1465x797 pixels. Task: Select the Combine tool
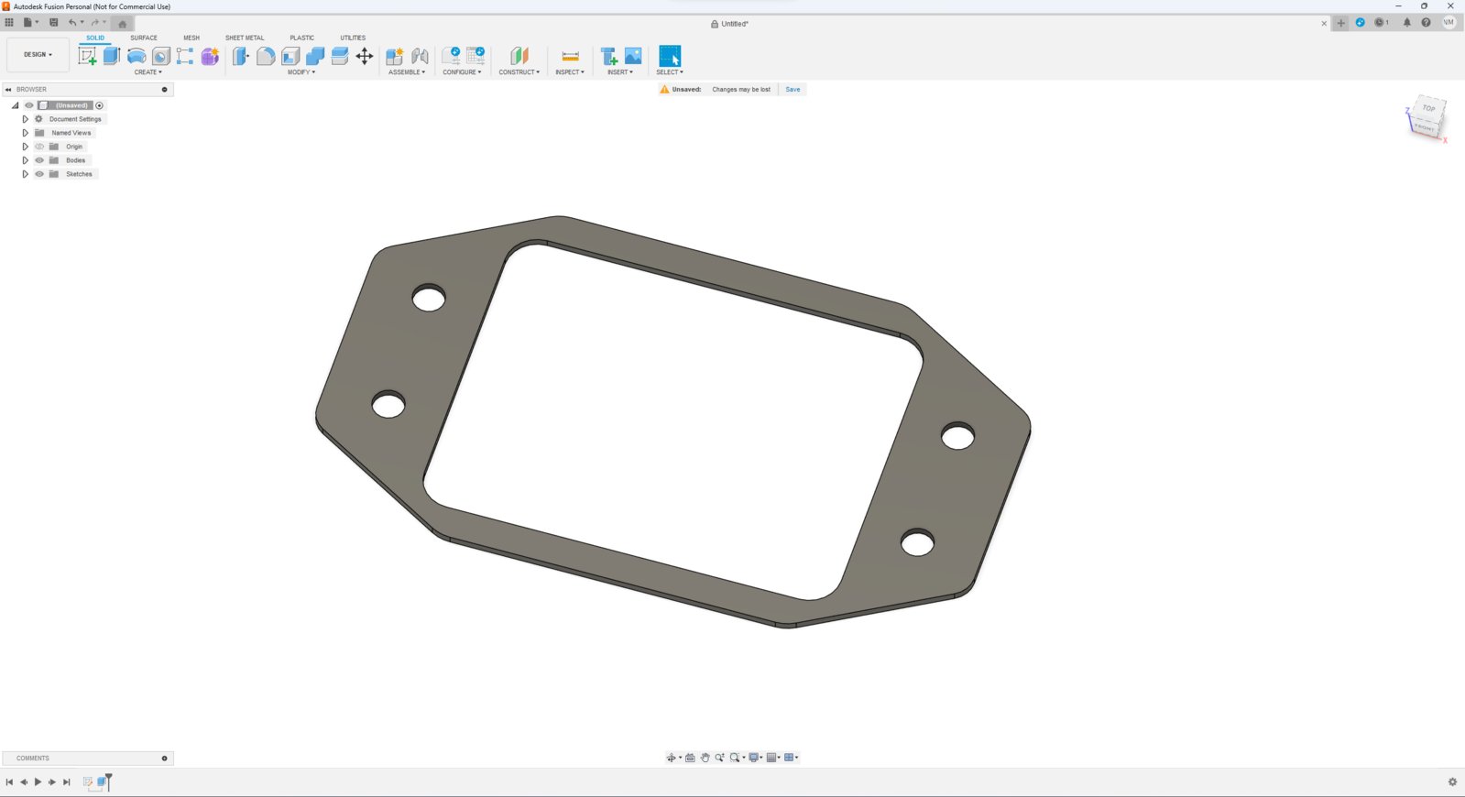tap(315, 56)
